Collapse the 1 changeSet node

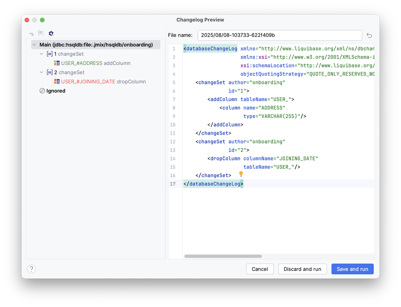click(41, 54)
